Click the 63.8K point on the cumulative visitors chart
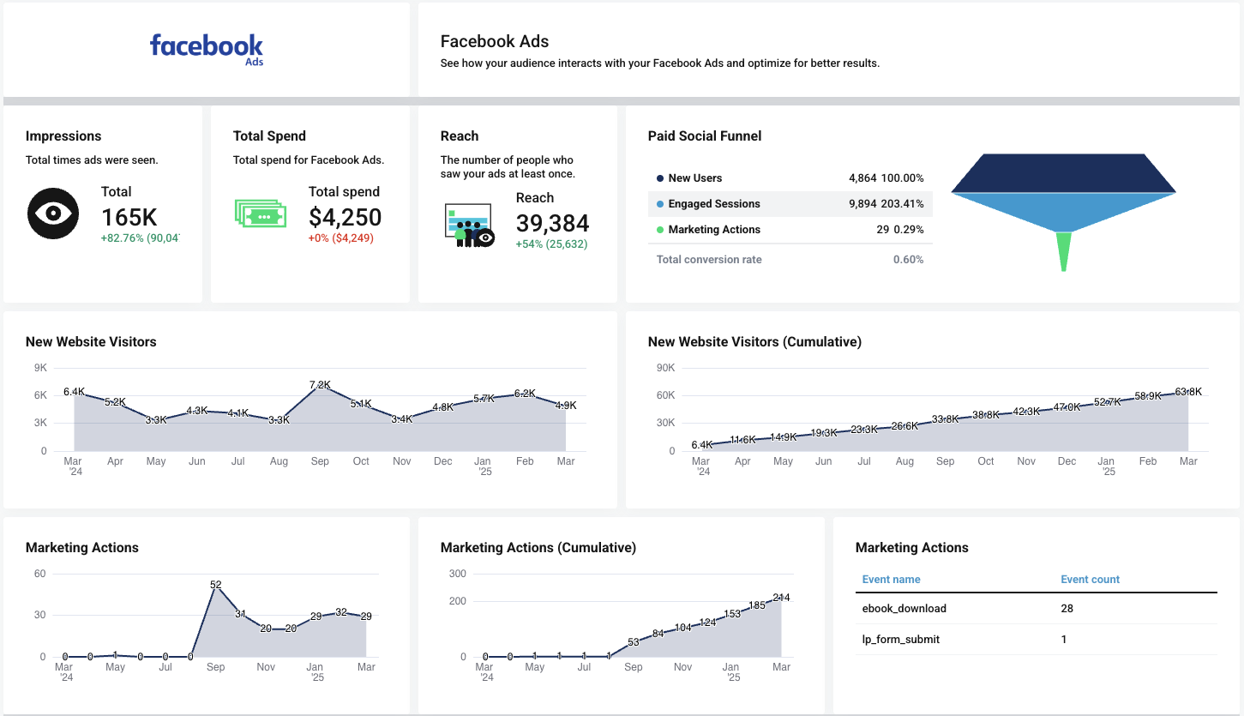 pos(1188,392)
